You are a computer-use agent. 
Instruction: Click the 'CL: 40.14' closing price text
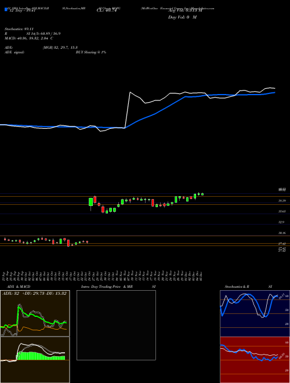pos(106,10)
